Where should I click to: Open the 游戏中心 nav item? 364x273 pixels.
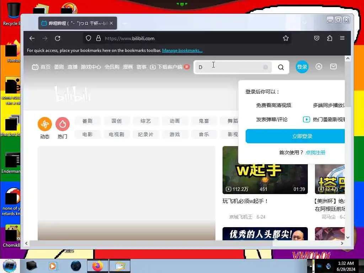click(91, 67)
